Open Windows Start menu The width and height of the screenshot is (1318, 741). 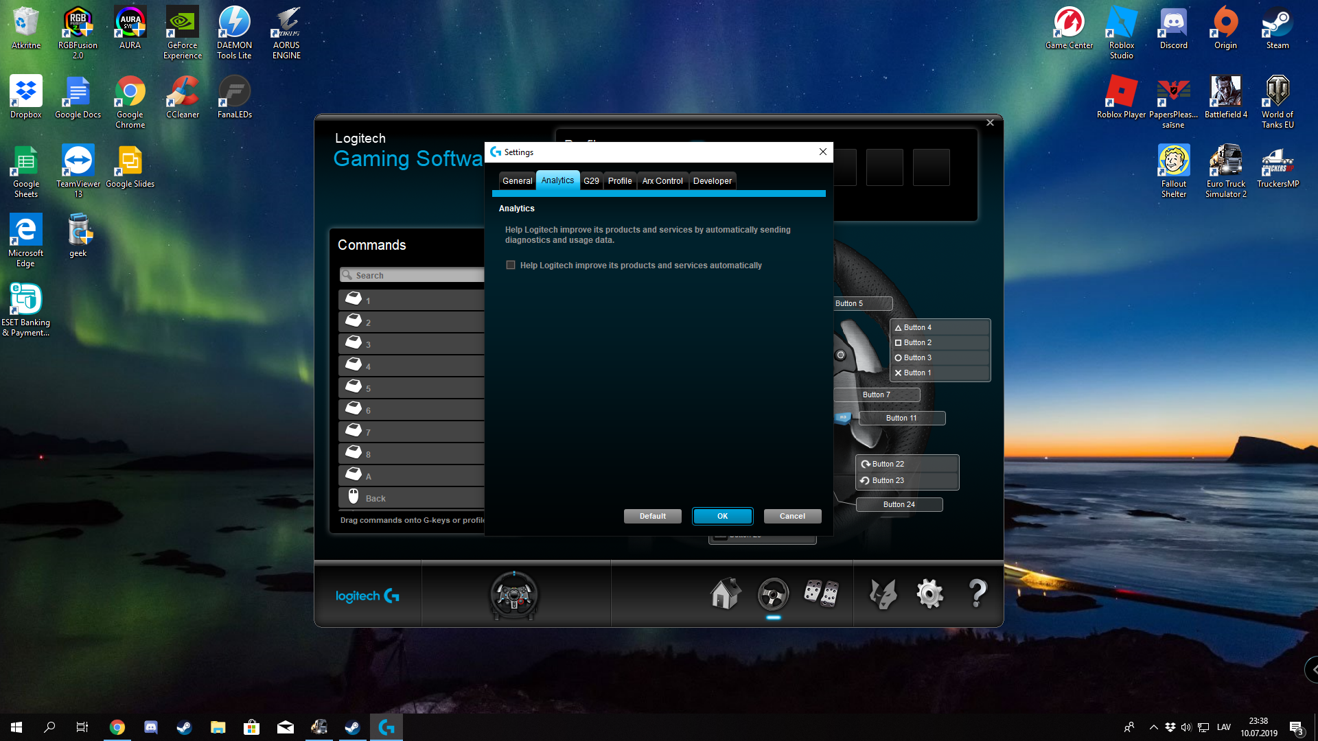[16, 727]
